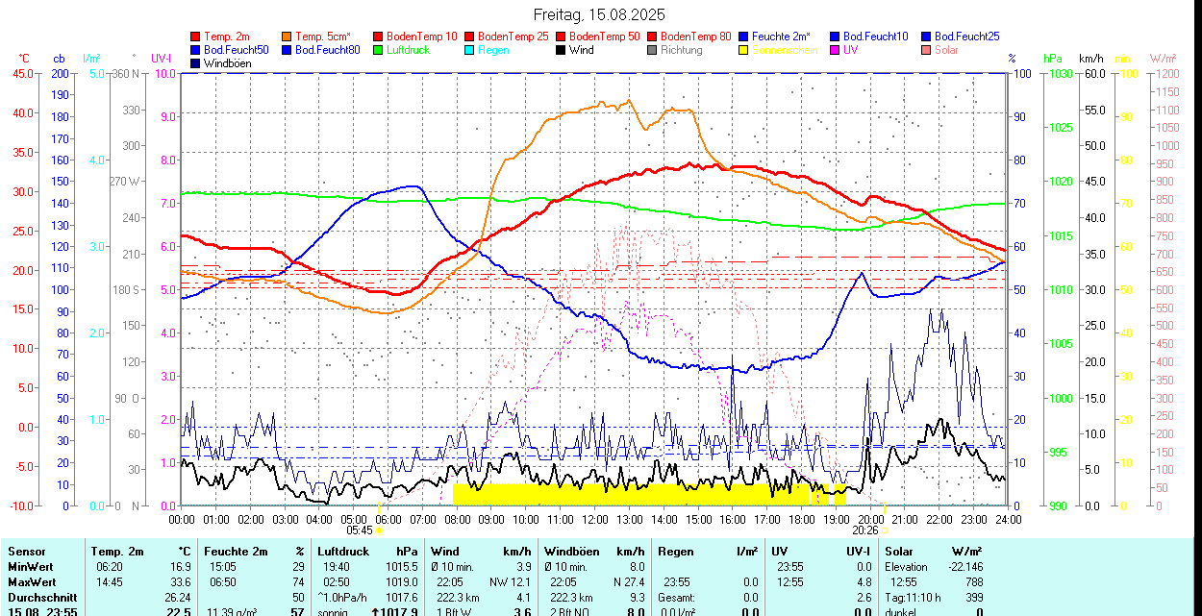Screen dimensions: 1202x616
Task: Select the Bod.Feucht50 legend label
Action: 237,50
